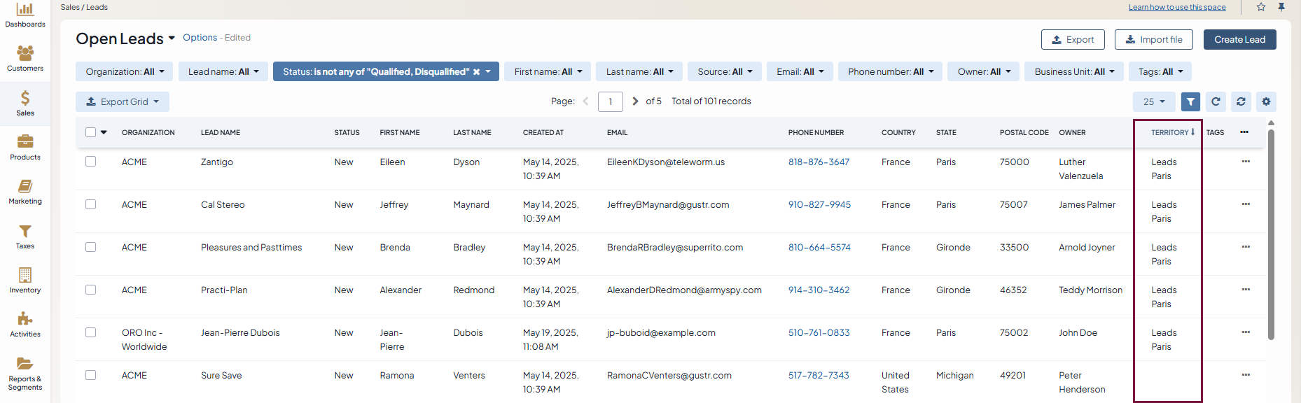Open Reports & Segments menu item
1301x403 pixels.
25,373
